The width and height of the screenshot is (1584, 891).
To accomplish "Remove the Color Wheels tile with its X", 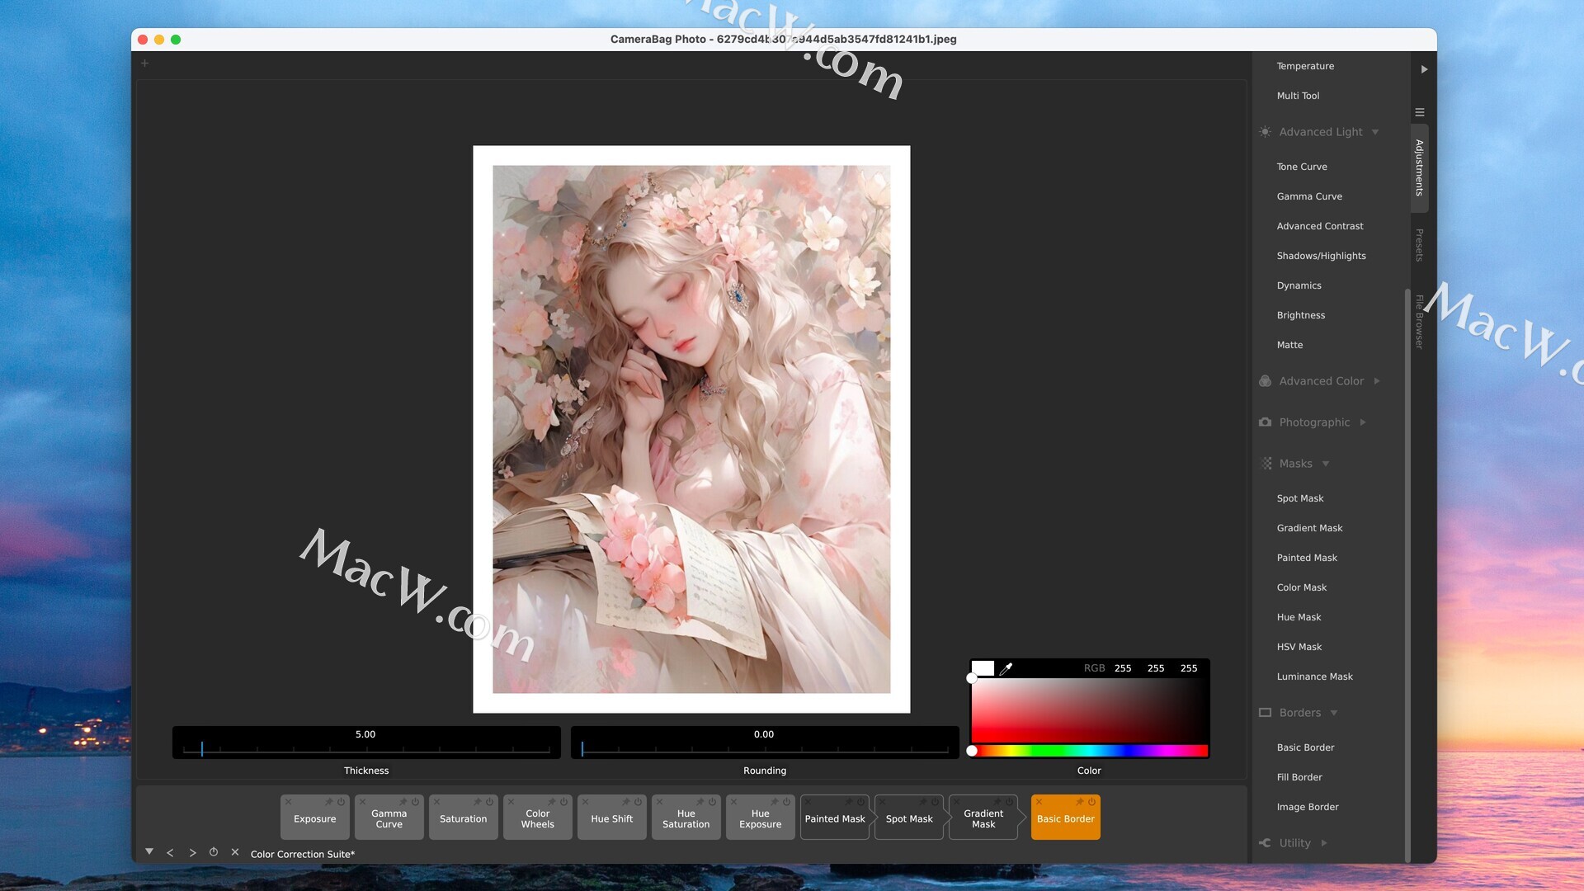I will (511, 802).
